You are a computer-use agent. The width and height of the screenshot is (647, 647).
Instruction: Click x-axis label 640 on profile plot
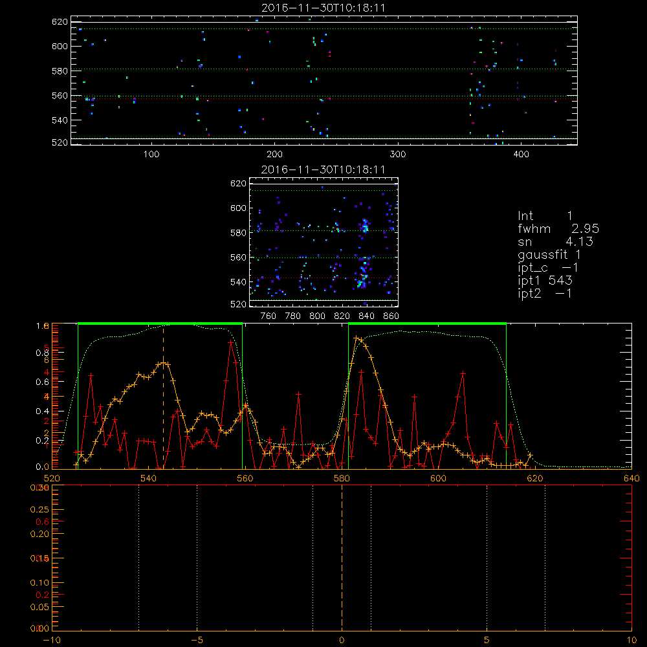631,478
